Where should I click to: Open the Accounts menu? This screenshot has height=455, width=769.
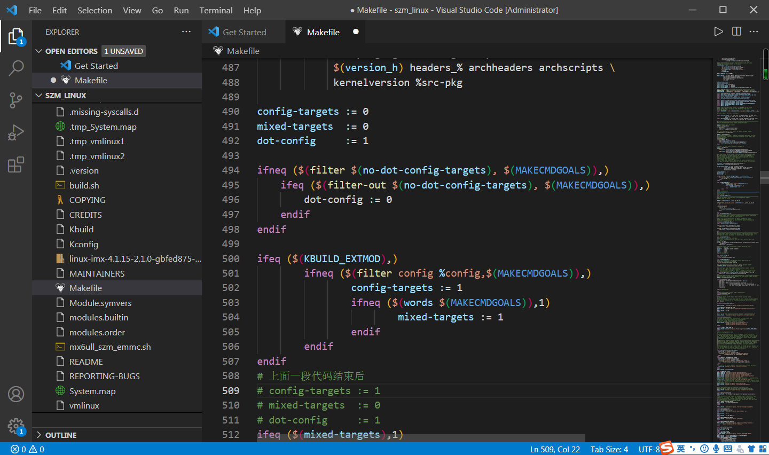[x=16, y=394]
